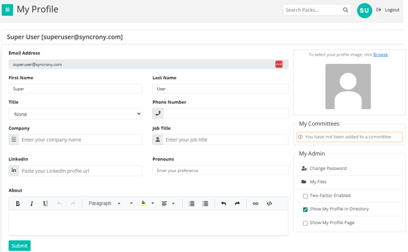Click inside the About text area
This screenshot has height=252, width=408.
click(x=148, y=223)
